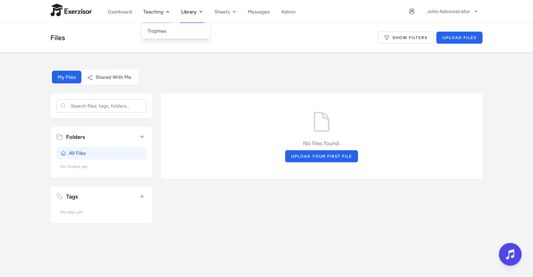Select Trophies from the Teaching menu
Image resolution: width=533 pixels, height=277 pixels.
click(176, 31)
